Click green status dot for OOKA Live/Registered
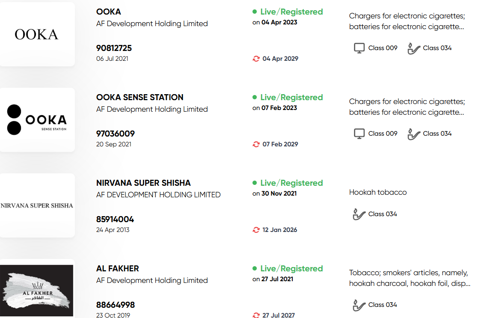 [x=255, y=12]
